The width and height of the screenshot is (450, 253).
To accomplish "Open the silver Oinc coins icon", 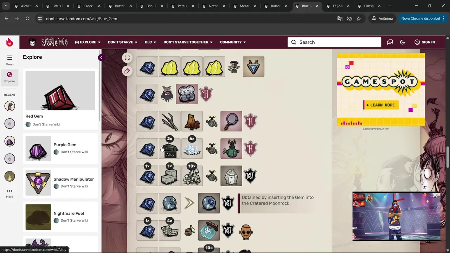I will (187, 94).
